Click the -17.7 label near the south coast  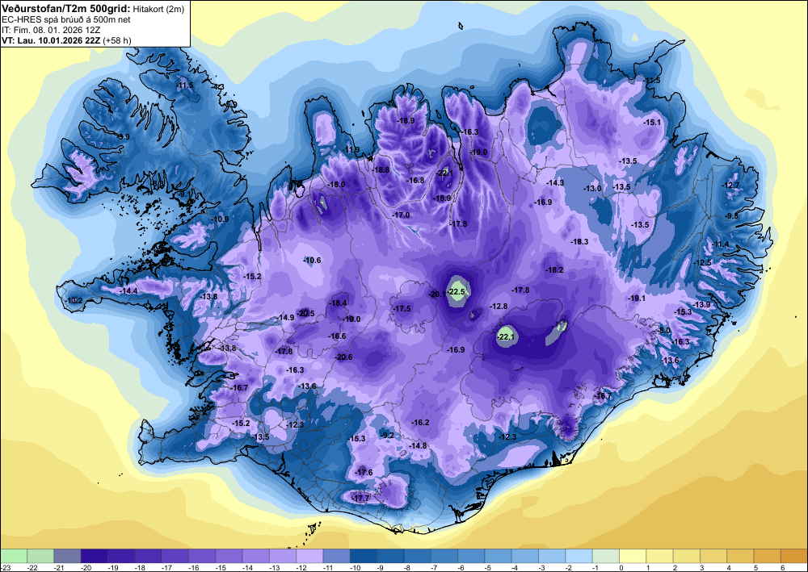[360, 498]
